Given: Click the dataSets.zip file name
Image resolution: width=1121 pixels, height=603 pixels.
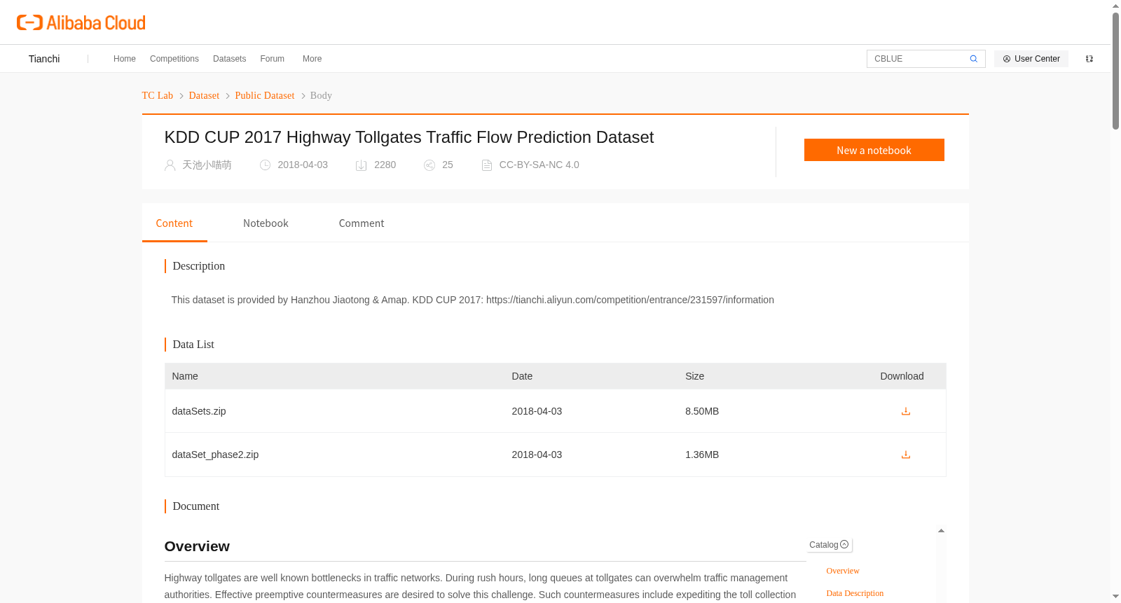Looking at the screenshot, I should 199,411.
